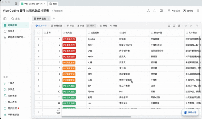Create a new 工作表 from the sidebar
This screenshot has height=119, width=202.
[9, 83]
